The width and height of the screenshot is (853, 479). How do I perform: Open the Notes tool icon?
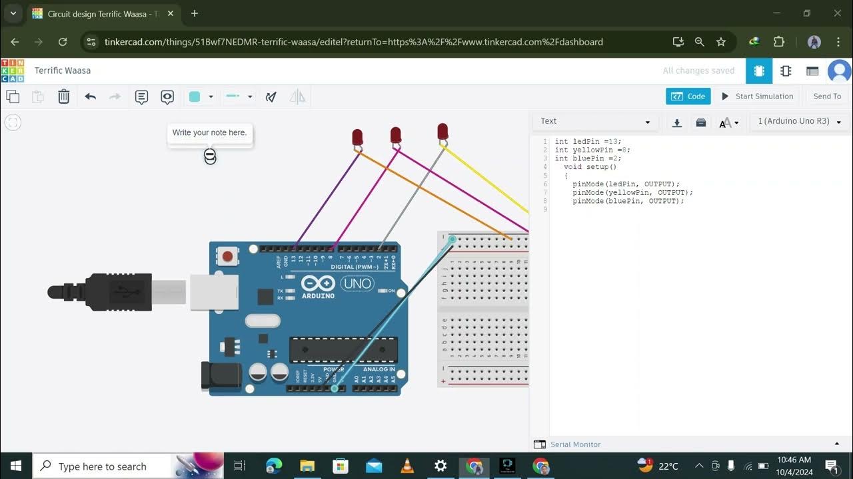pos(141,97)
